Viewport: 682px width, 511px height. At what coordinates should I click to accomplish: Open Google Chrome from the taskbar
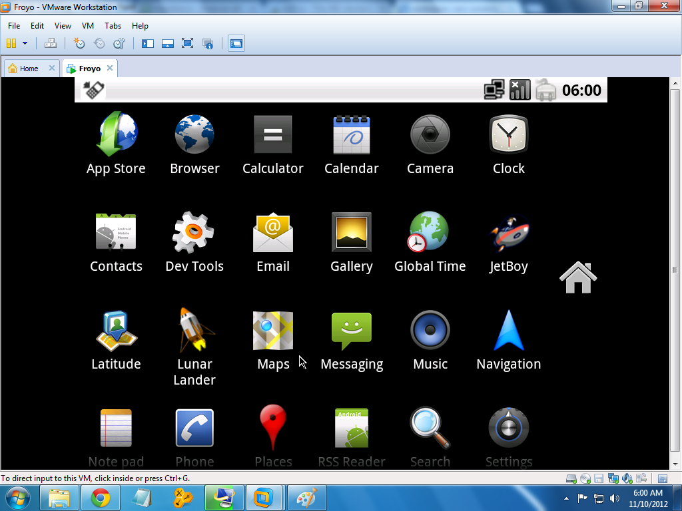(100, 498)
